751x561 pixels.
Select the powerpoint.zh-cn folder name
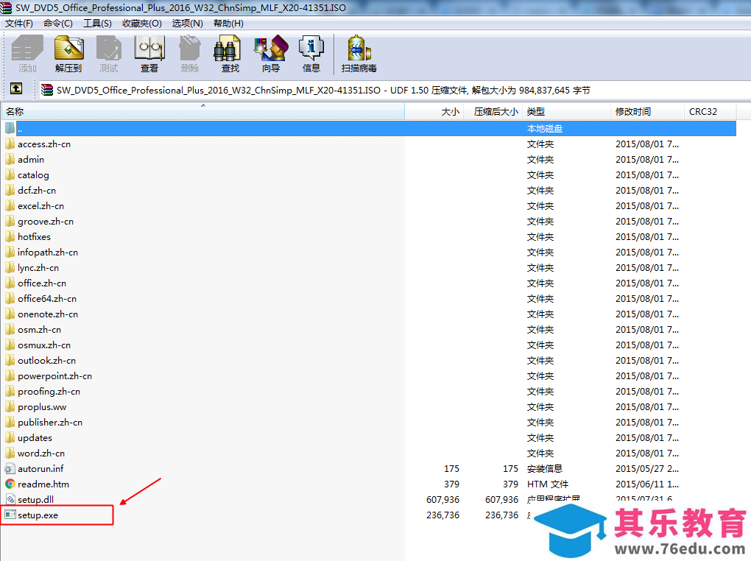[54, 375]
